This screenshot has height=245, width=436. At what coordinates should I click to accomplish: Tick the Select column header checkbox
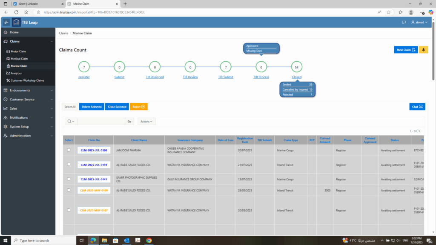pos(69,140)
